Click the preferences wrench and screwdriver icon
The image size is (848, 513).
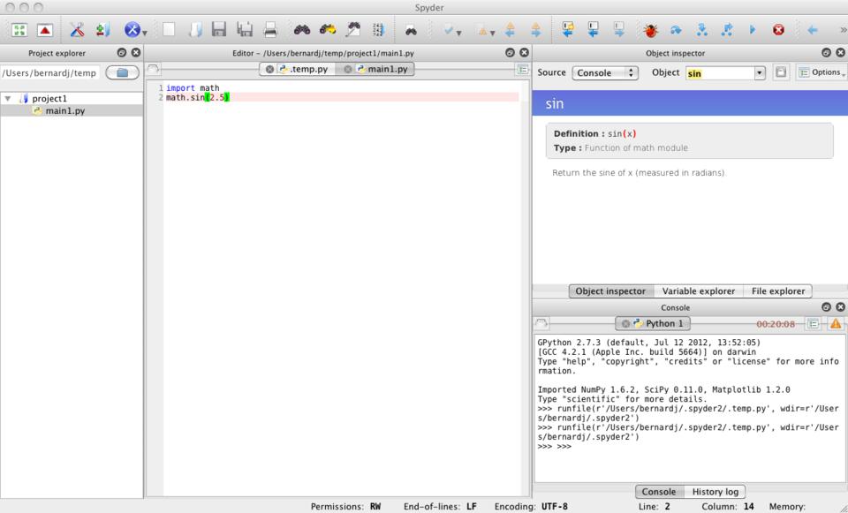(x=77, y=29)
